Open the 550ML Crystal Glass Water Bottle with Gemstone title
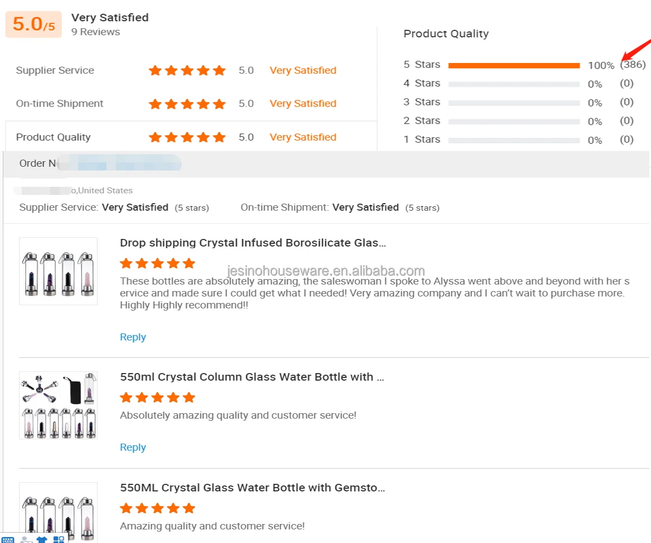The width and height of the screenshot is (651, 543). point(252,488)
